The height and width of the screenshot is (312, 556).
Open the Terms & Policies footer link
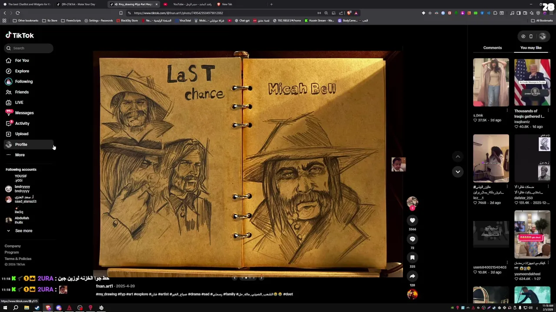point(18,259)
